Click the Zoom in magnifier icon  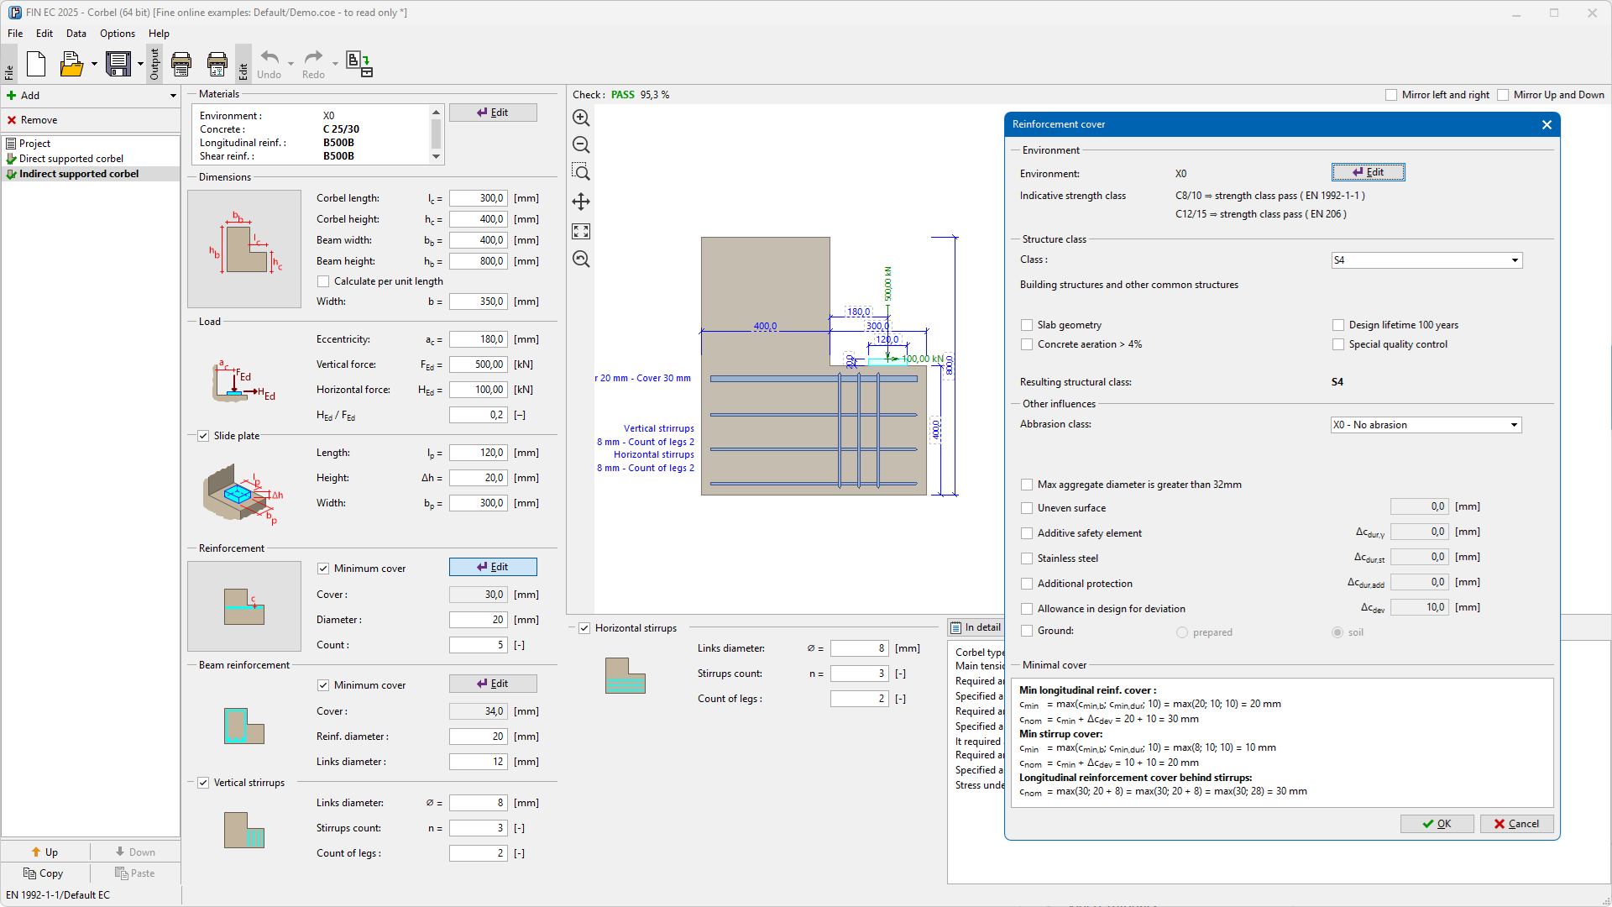click(581, 118)
